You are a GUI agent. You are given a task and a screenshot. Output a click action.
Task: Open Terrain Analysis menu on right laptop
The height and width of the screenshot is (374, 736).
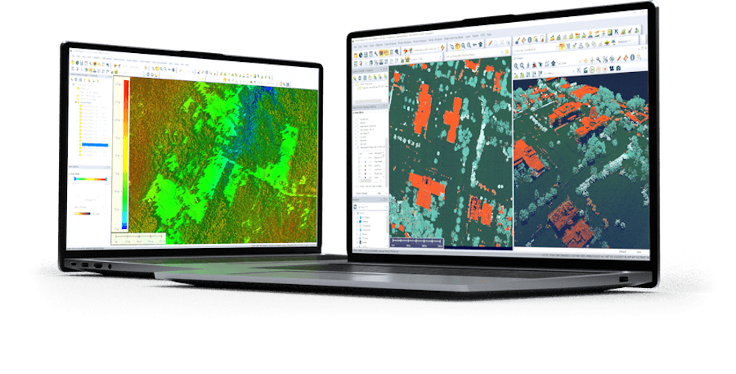(420, 40)
